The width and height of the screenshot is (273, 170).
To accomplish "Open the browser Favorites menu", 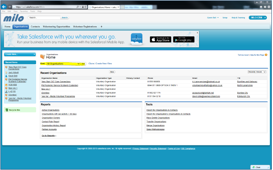I will pos(24,11).
